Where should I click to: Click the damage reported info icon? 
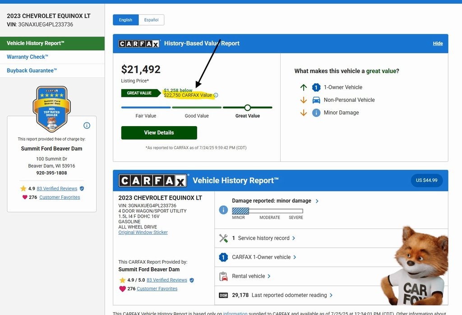pyautogui.click(x=223, y=210)
